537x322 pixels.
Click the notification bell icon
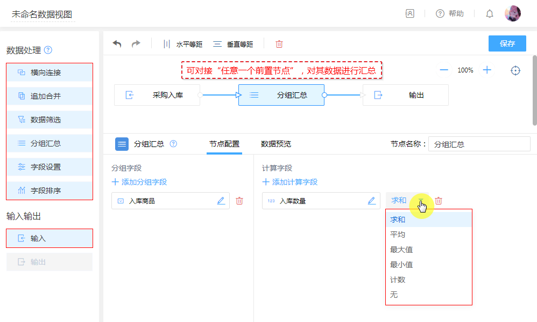pos(490,14)
